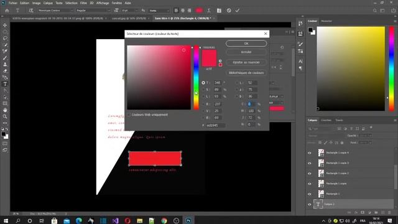Select the Lab L radio button
The image size is (398, 224).
pos(237,83)
